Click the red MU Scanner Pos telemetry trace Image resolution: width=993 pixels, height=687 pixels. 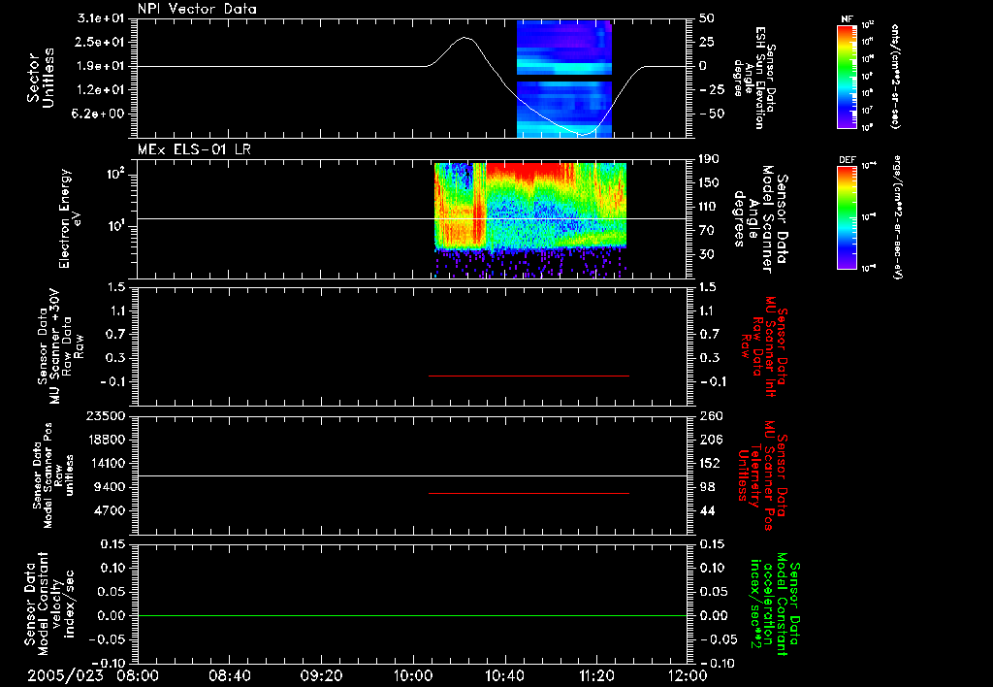coord(529,493)
